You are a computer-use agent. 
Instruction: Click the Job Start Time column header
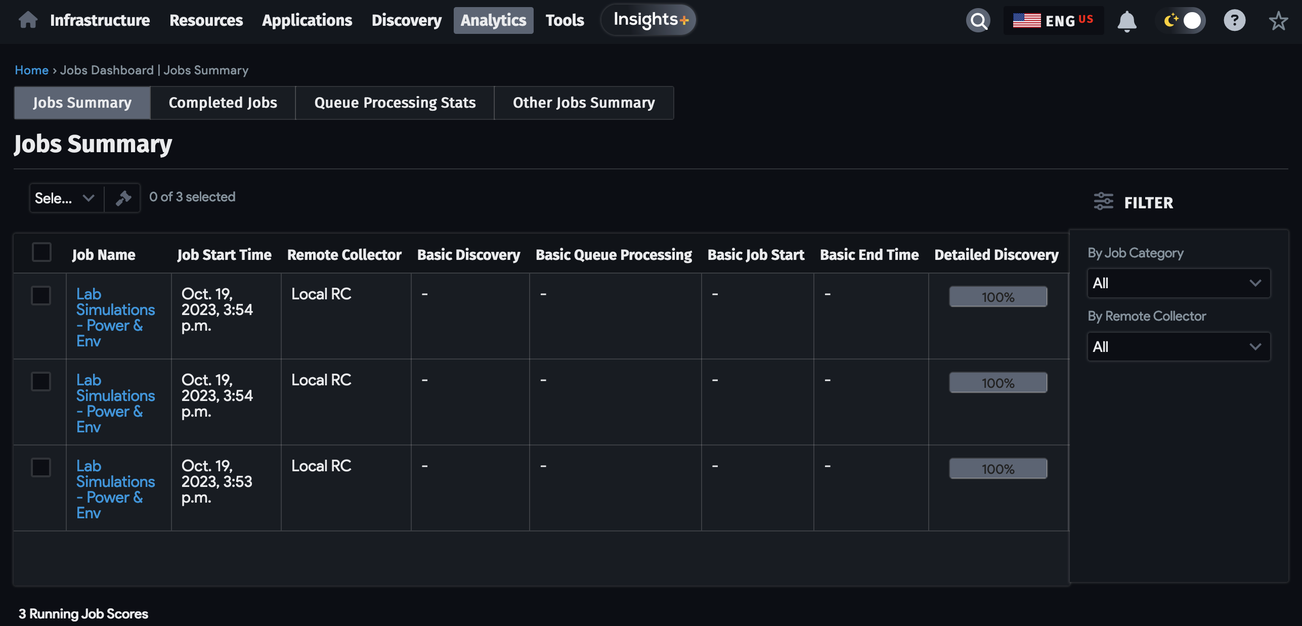(224, 255)
